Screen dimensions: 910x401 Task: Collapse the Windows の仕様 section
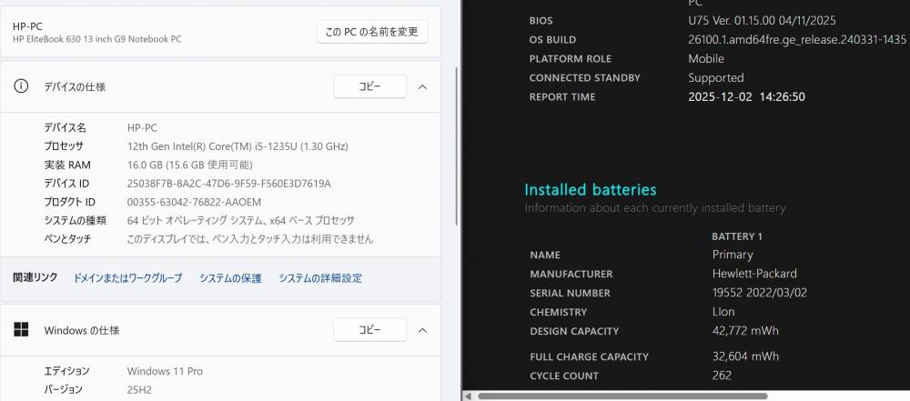point(422,330)
